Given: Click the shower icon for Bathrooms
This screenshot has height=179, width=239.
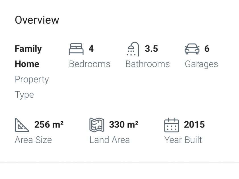Looking at the screenshot, I should point(133,49).
